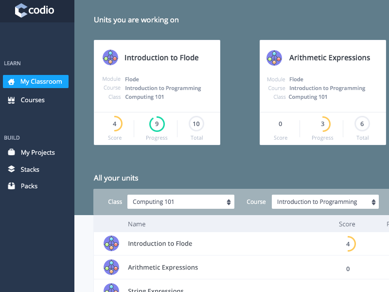This screenshot has width=389, height=292.
Task: Open the Introduction to Flode card title
Action: (161, 57)
